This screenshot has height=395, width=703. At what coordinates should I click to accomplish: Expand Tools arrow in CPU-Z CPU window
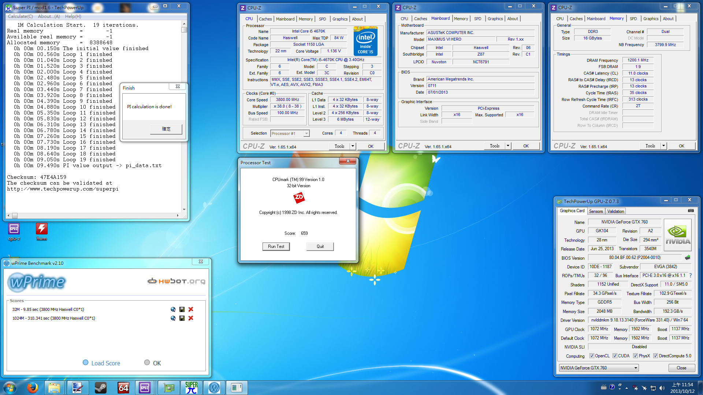pos(353,146)
